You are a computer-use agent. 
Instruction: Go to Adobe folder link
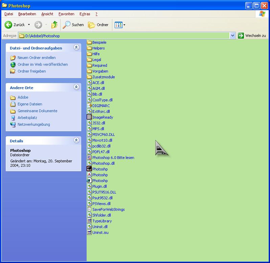pyautogui.click(x=23, y=97)
